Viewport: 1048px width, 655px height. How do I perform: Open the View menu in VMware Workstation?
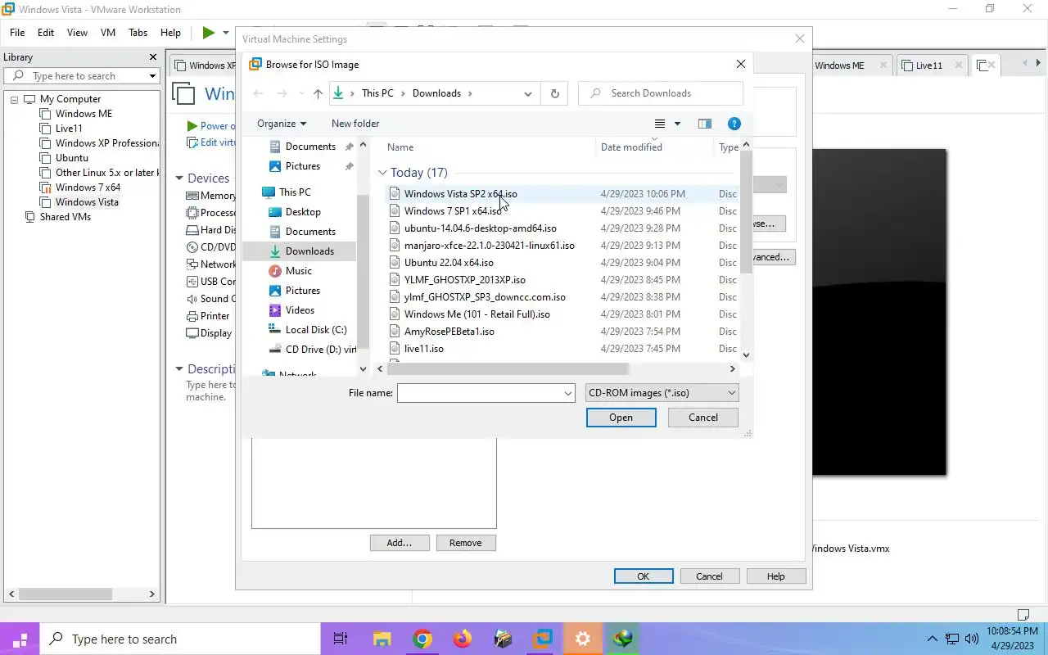[77, 33]
